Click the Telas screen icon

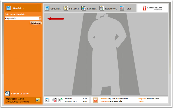coord(122,8)
